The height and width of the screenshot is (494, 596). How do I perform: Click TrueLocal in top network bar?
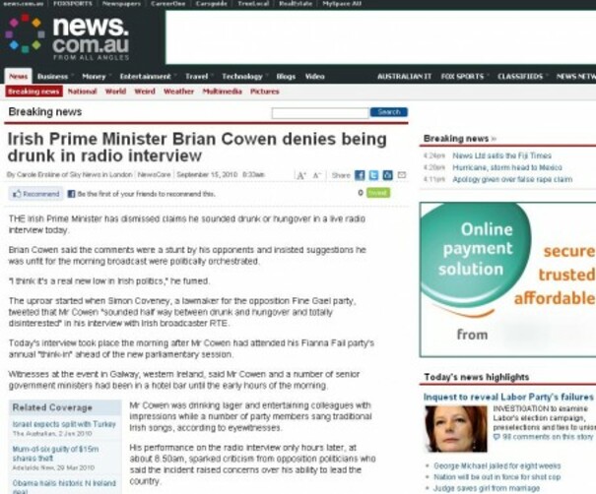tap(253, 3)
